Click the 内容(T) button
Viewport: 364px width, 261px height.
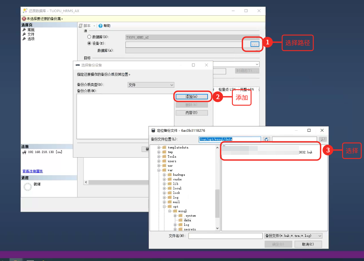point(192,113)
